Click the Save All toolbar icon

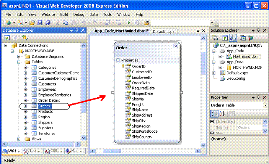pyautogui.click(x=48, y=23)
